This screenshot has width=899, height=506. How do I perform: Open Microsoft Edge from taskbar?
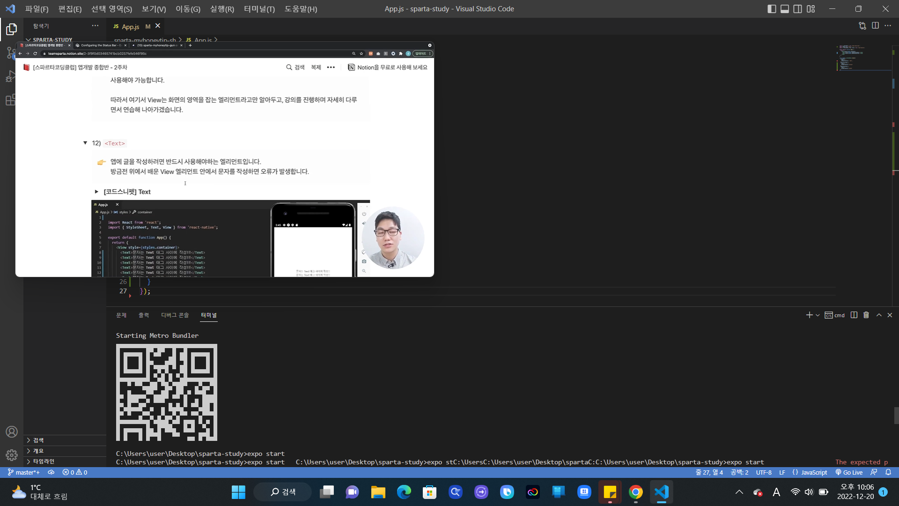point(404,492)
